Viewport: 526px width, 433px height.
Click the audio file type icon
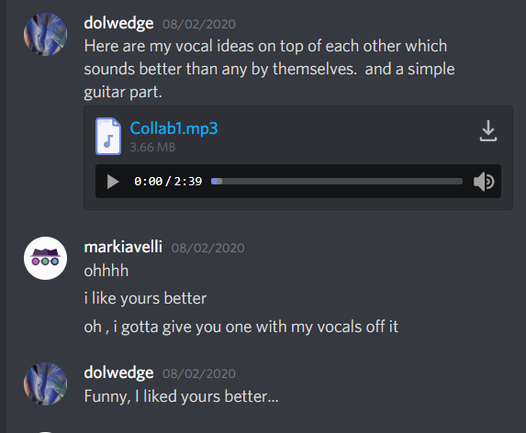pos(108,136)
